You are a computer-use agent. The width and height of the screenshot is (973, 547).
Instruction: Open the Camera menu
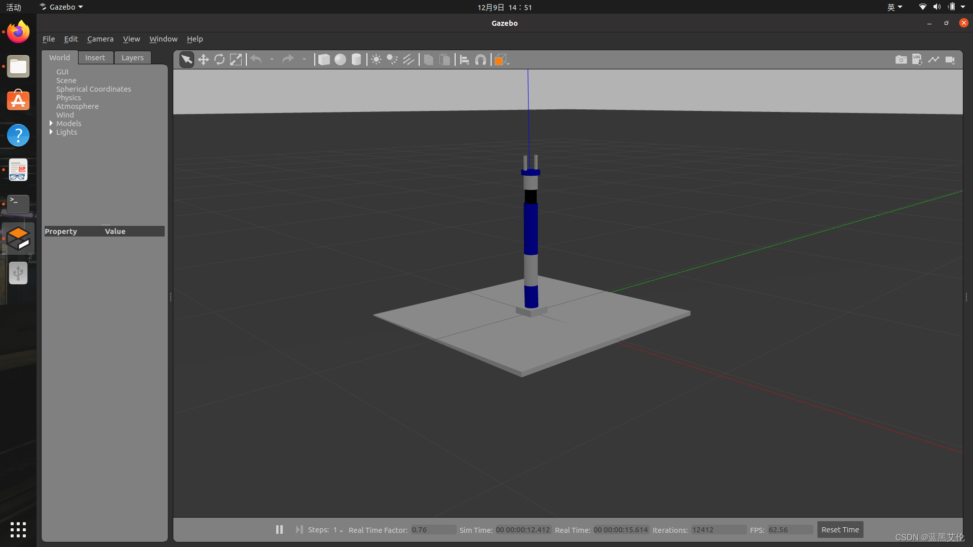click(100, 39)
